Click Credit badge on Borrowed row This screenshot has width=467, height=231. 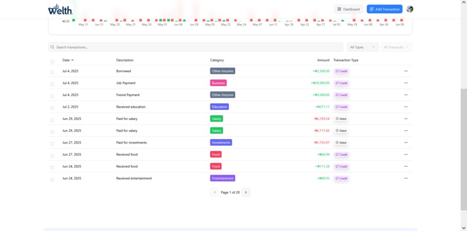(341, 71)
